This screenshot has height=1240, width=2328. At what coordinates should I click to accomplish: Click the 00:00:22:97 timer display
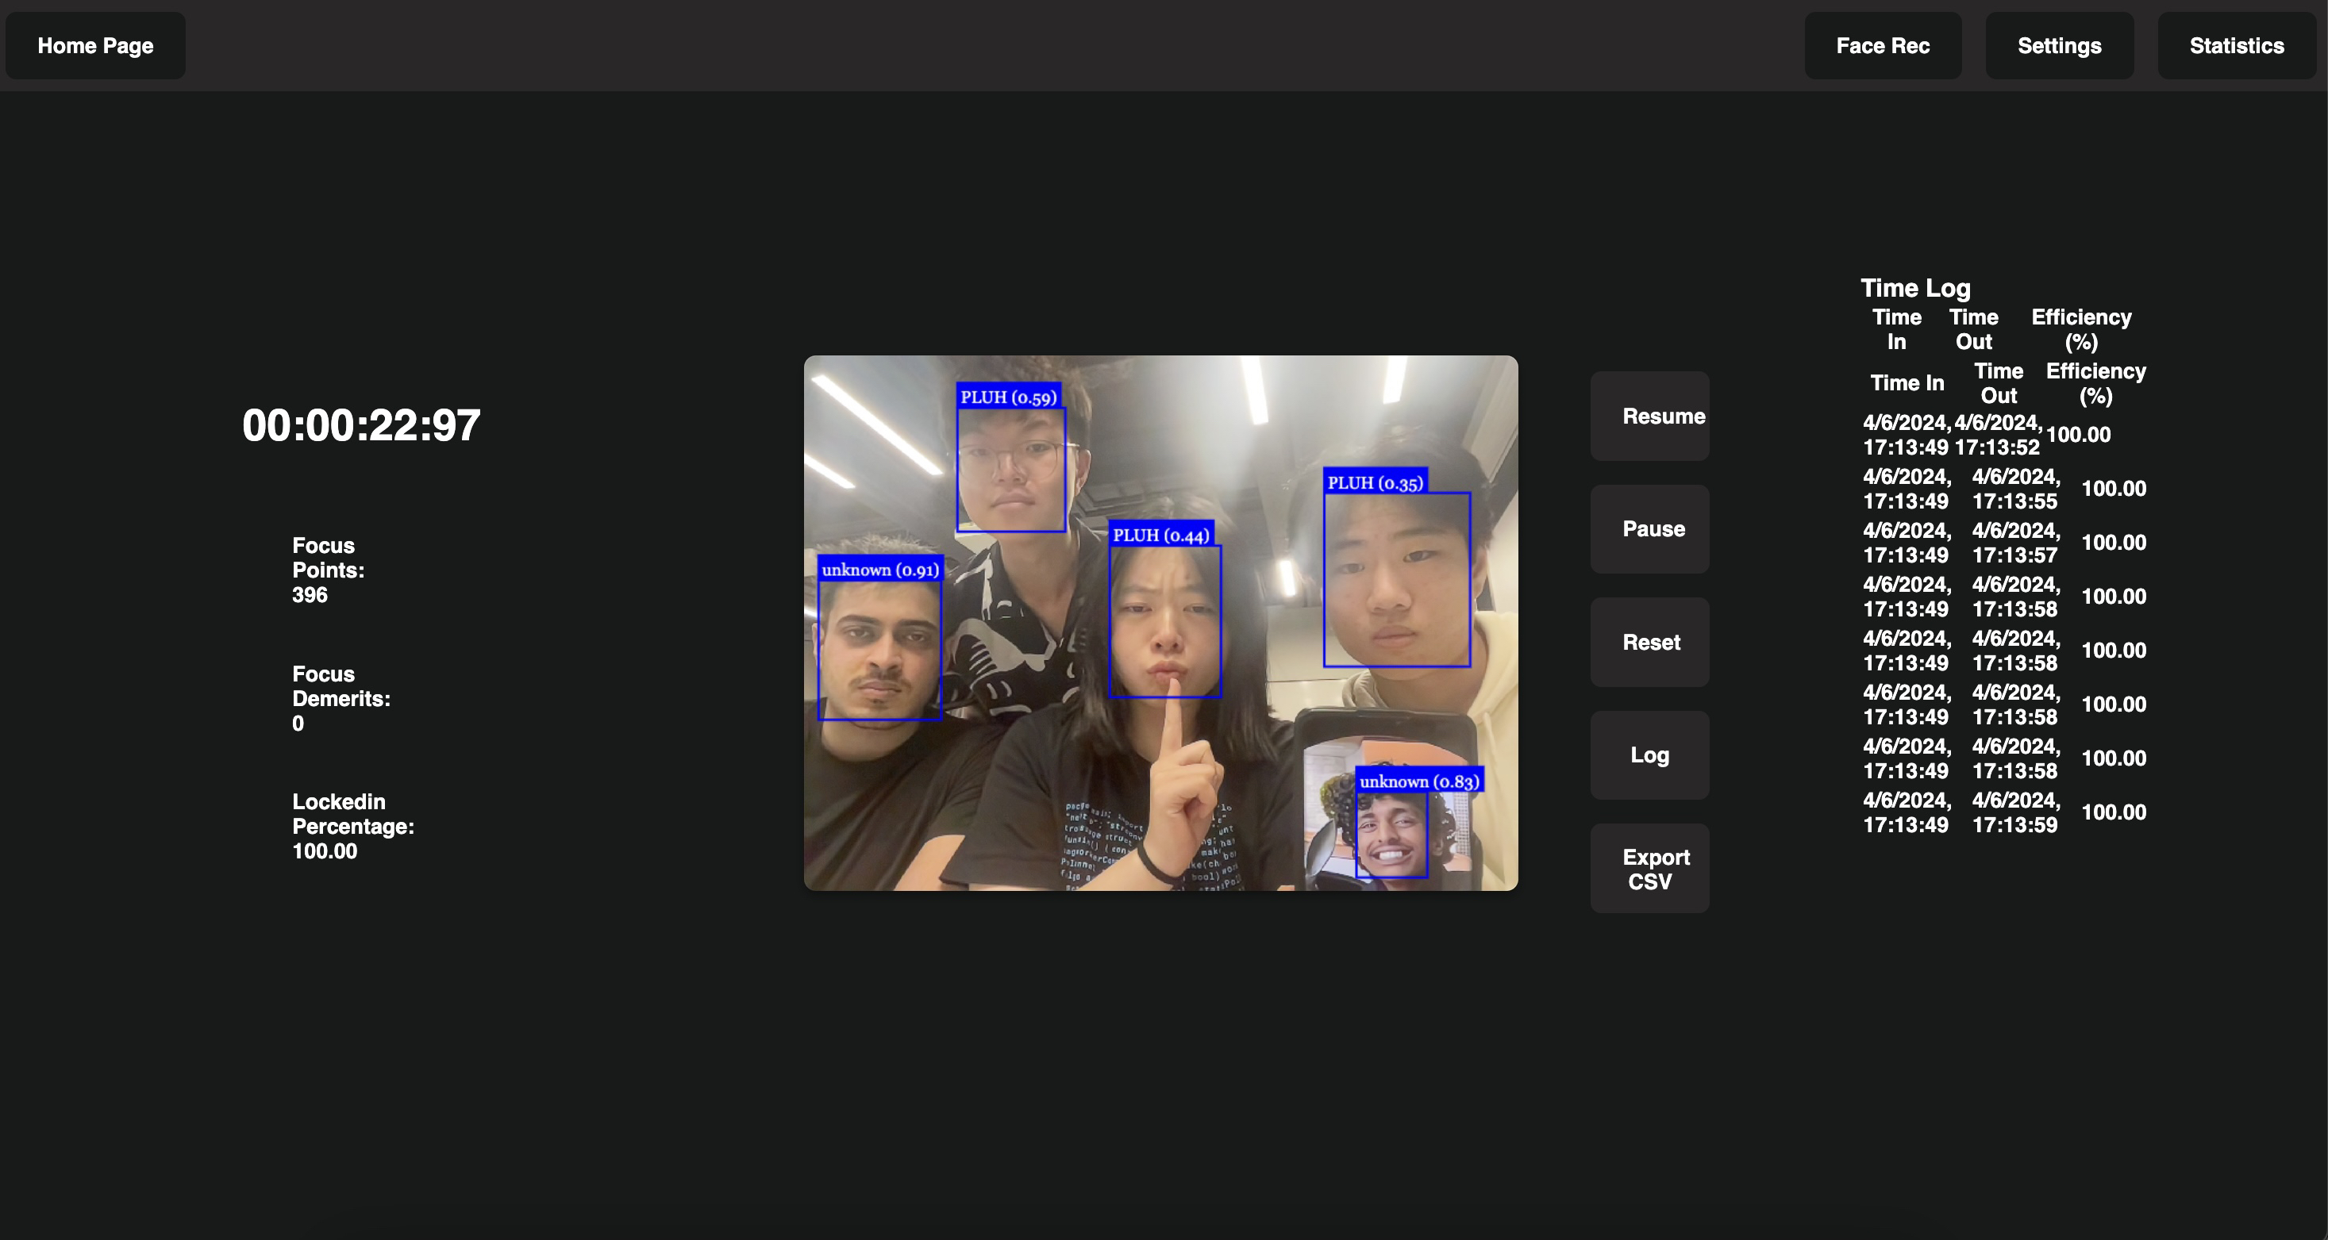pyautogui.click(x=360, y=425)
